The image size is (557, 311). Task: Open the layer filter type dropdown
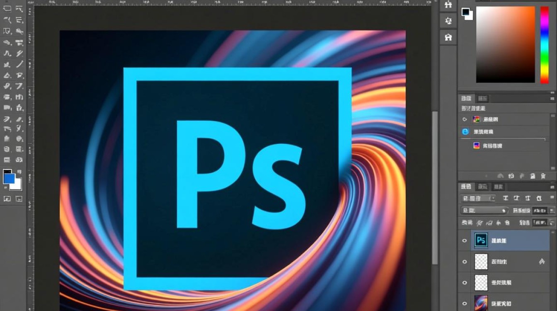478,199
